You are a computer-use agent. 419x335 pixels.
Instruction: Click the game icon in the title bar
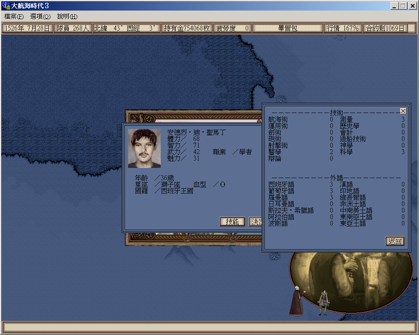pyautogui.click(x=6, y=6)
